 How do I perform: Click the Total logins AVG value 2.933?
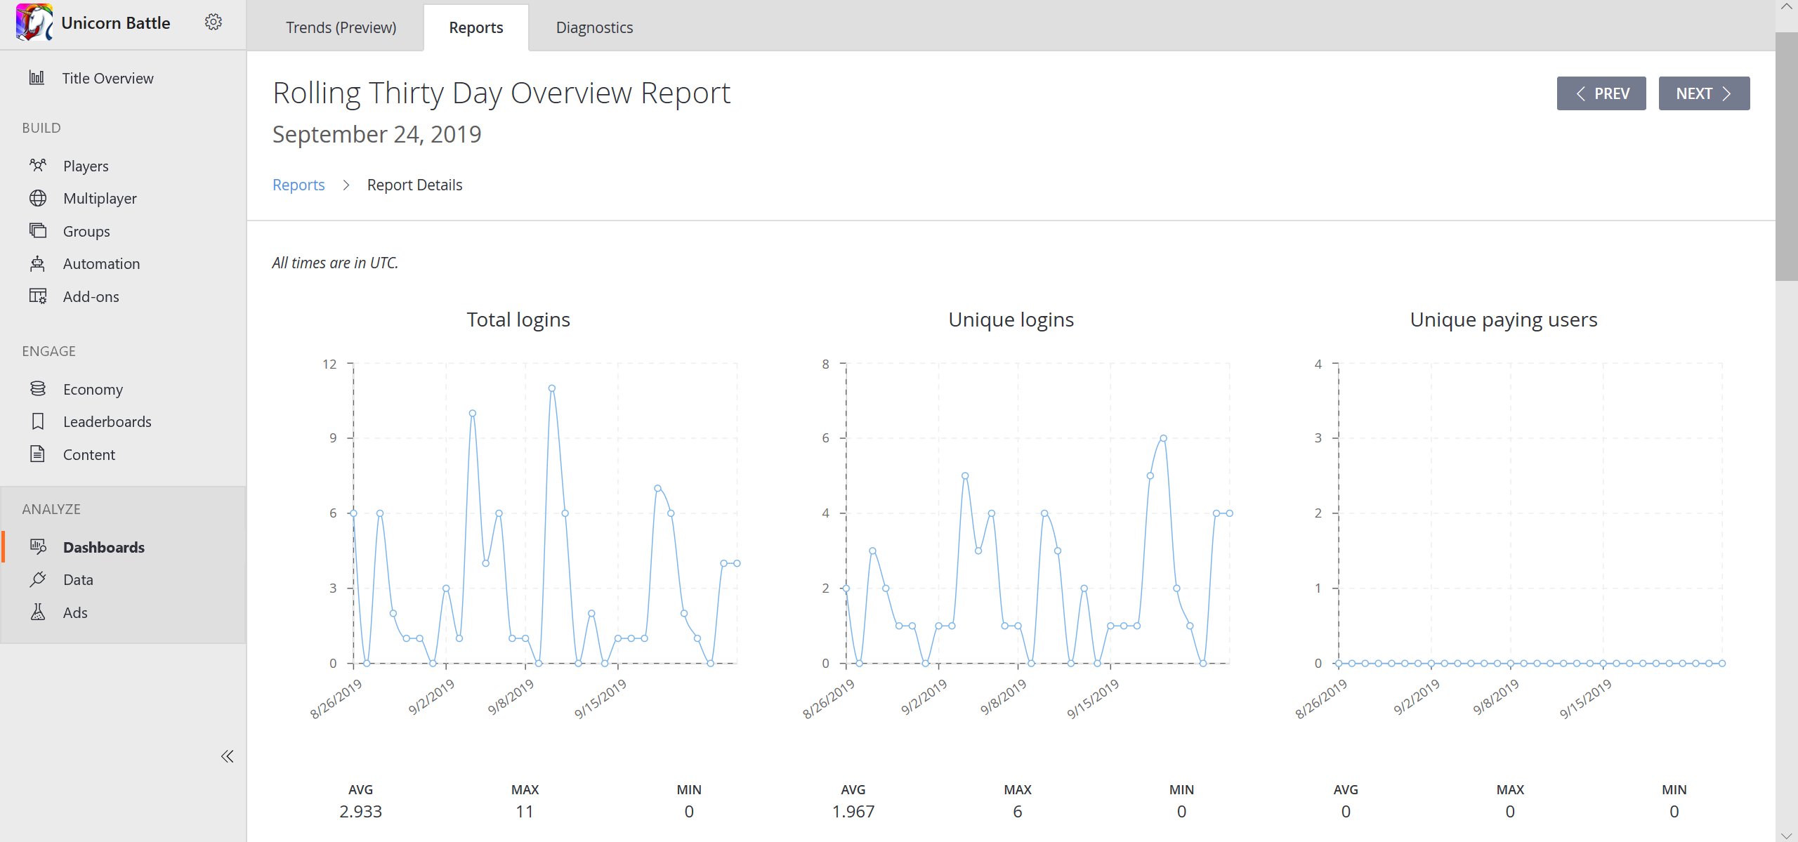tap(360, 811)
